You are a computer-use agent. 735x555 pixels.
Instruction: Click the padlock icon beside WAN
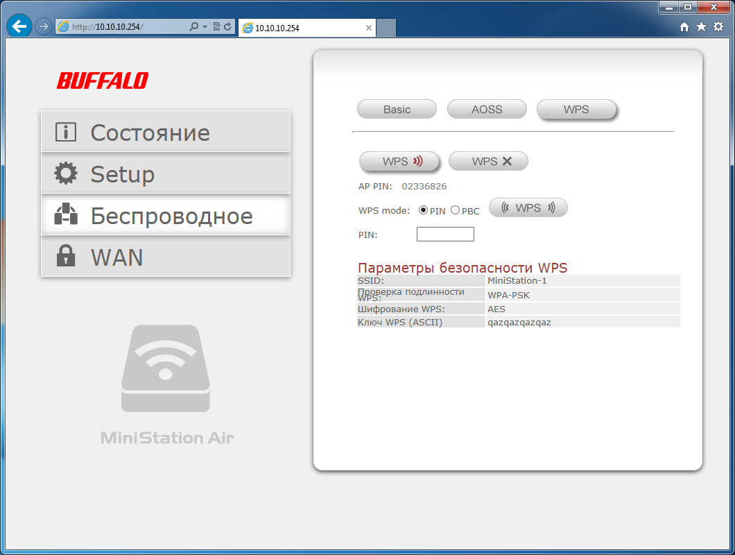pyautogui.click(x=66, y=256)
